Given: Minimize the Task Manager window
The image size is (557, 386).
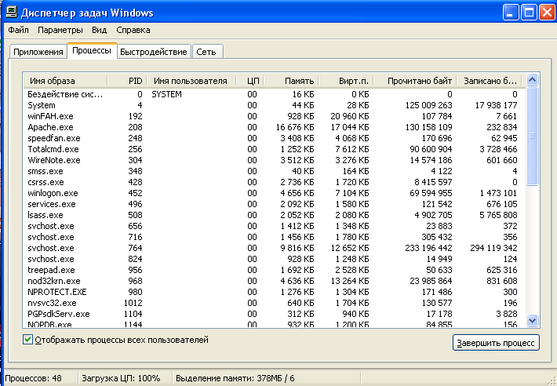Looking at the screenshot, I should tap(511, 13).
